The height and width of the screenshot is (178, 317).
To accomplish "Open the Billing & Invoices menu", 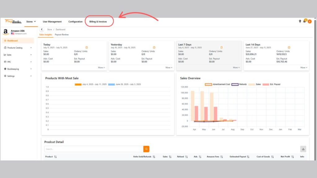I will pos(98,22).
